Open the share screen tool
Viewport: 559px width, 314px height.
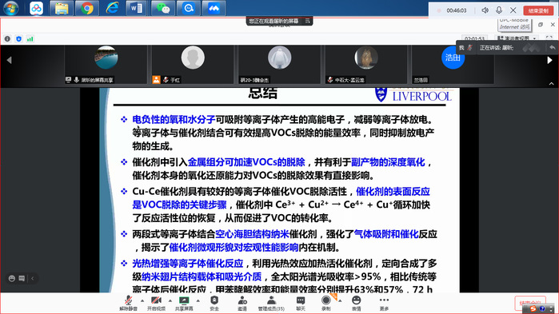pos(184,304)
